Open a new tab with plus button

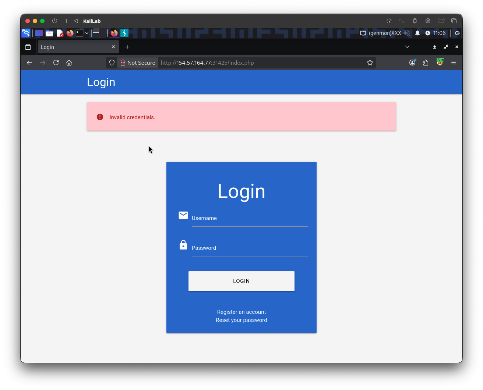click(127, 47)
